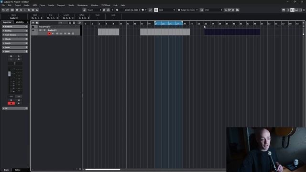This screenshot has height=172, width=306.
Task: Click the window layout setup icon
Action: [284, 10]
